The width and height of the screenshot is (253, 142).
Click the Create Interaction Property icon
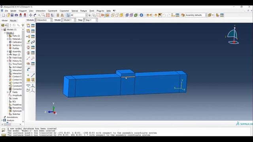[28, 31]
